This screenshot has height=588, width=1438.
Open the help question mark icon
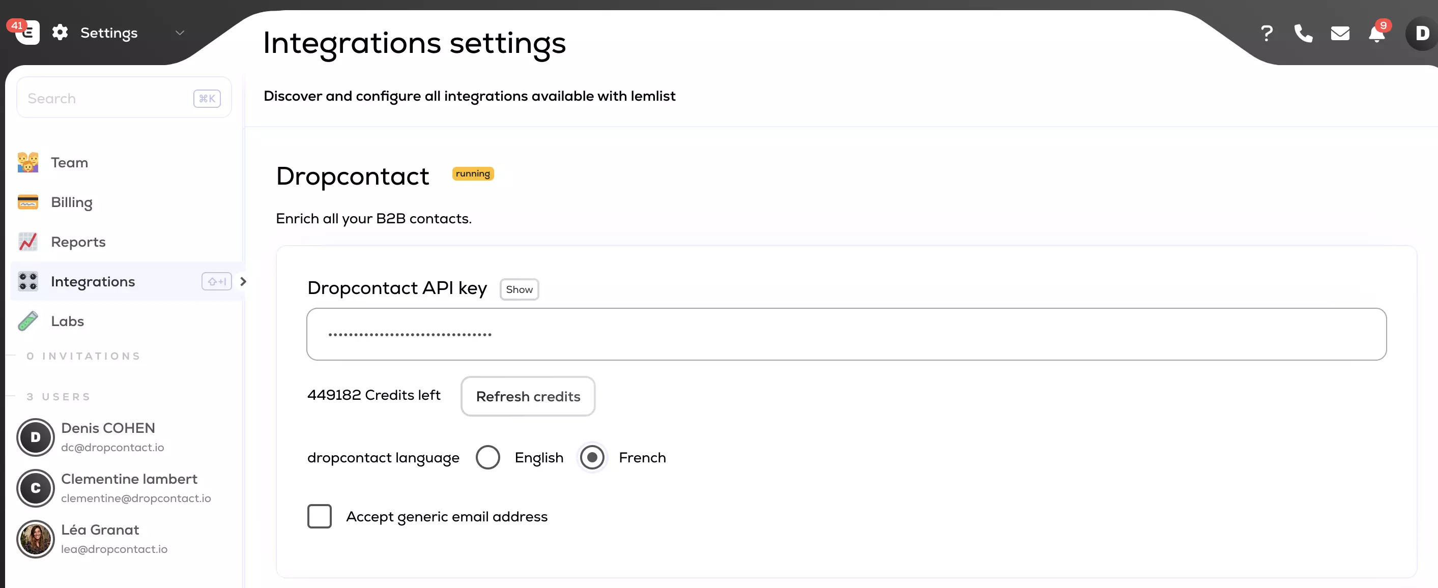pos(1267,34)
